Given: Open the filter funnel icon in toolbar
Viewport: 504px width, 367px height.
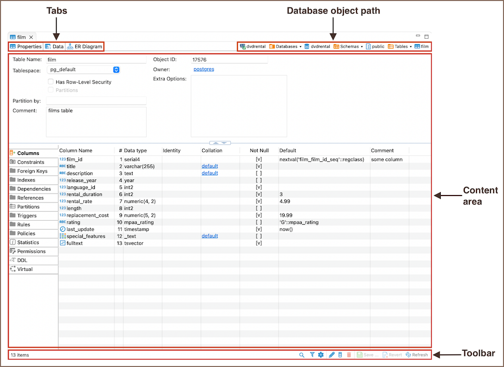Looking at the screenshot, I should (312, 355).
